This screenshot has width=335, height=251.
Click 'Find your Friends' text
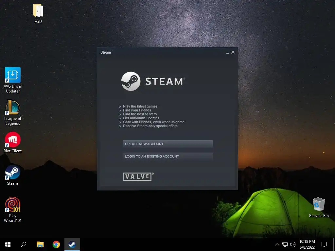(x=137, y=110)
